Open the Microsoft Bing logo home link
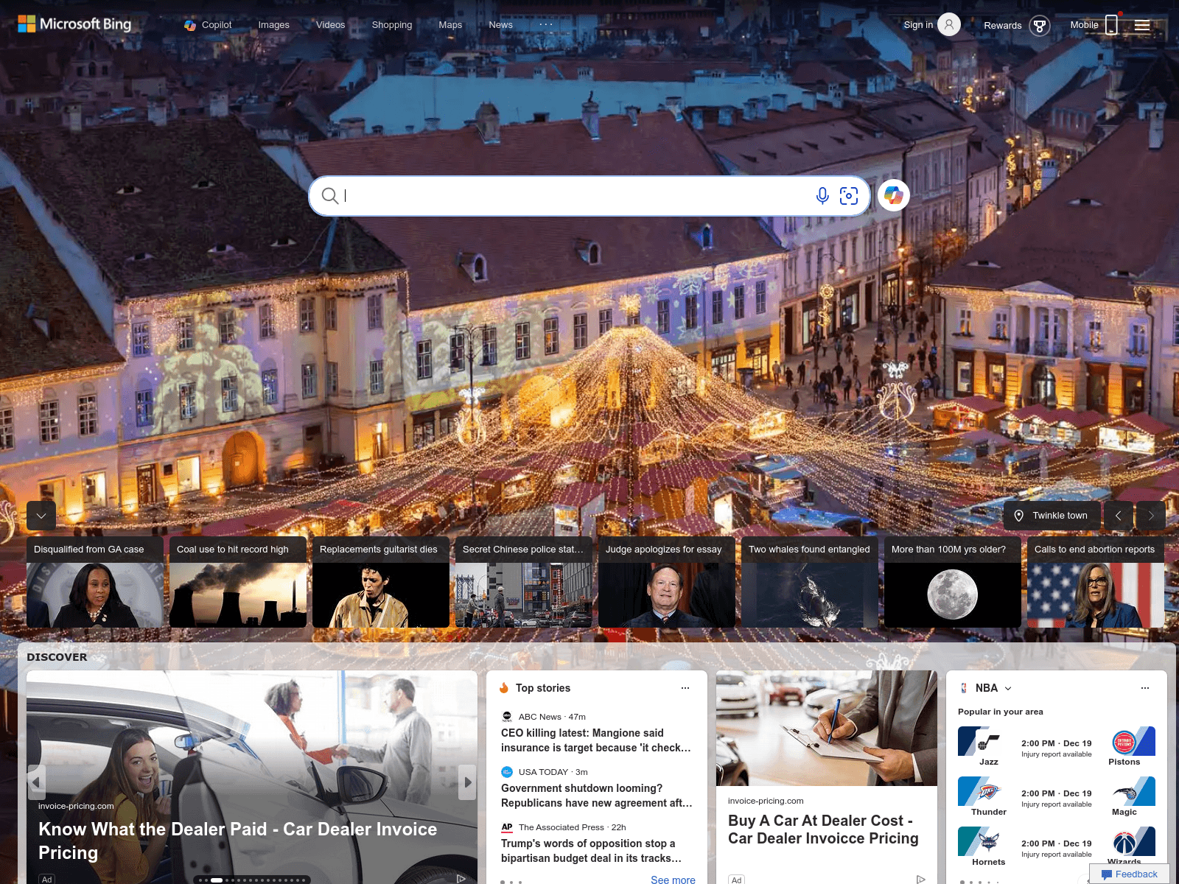 (74, 24)
